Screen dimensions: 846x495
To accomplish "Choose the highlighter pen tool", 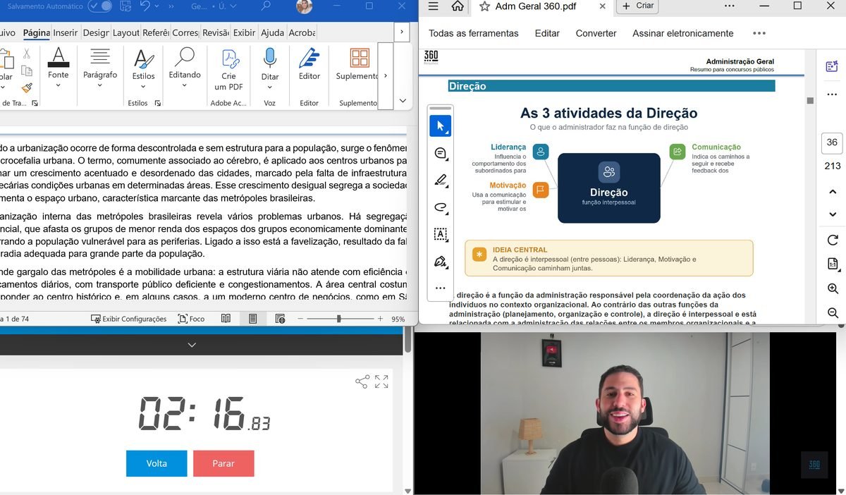I will coord(441,181).
